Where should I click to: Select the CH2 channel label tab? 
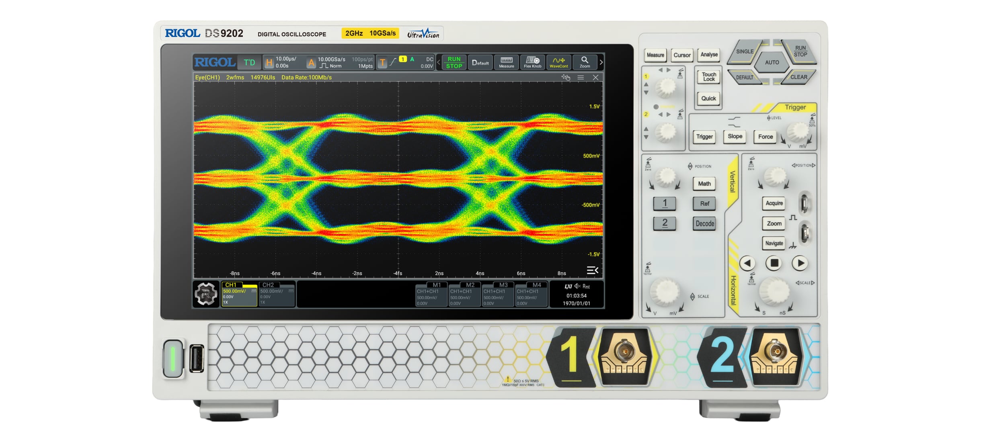[x=268, y=285]
